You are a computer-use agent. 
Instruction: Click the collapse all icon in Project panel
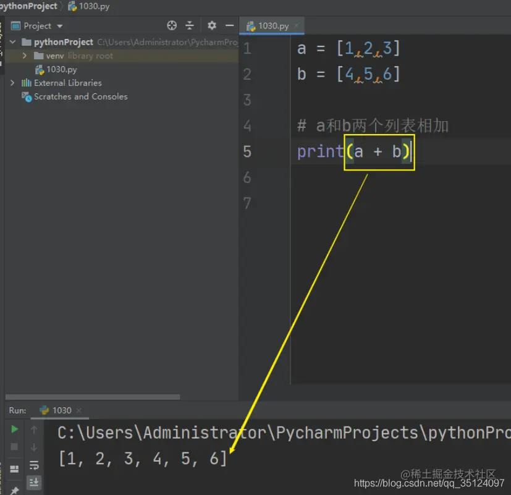point(190,25)
